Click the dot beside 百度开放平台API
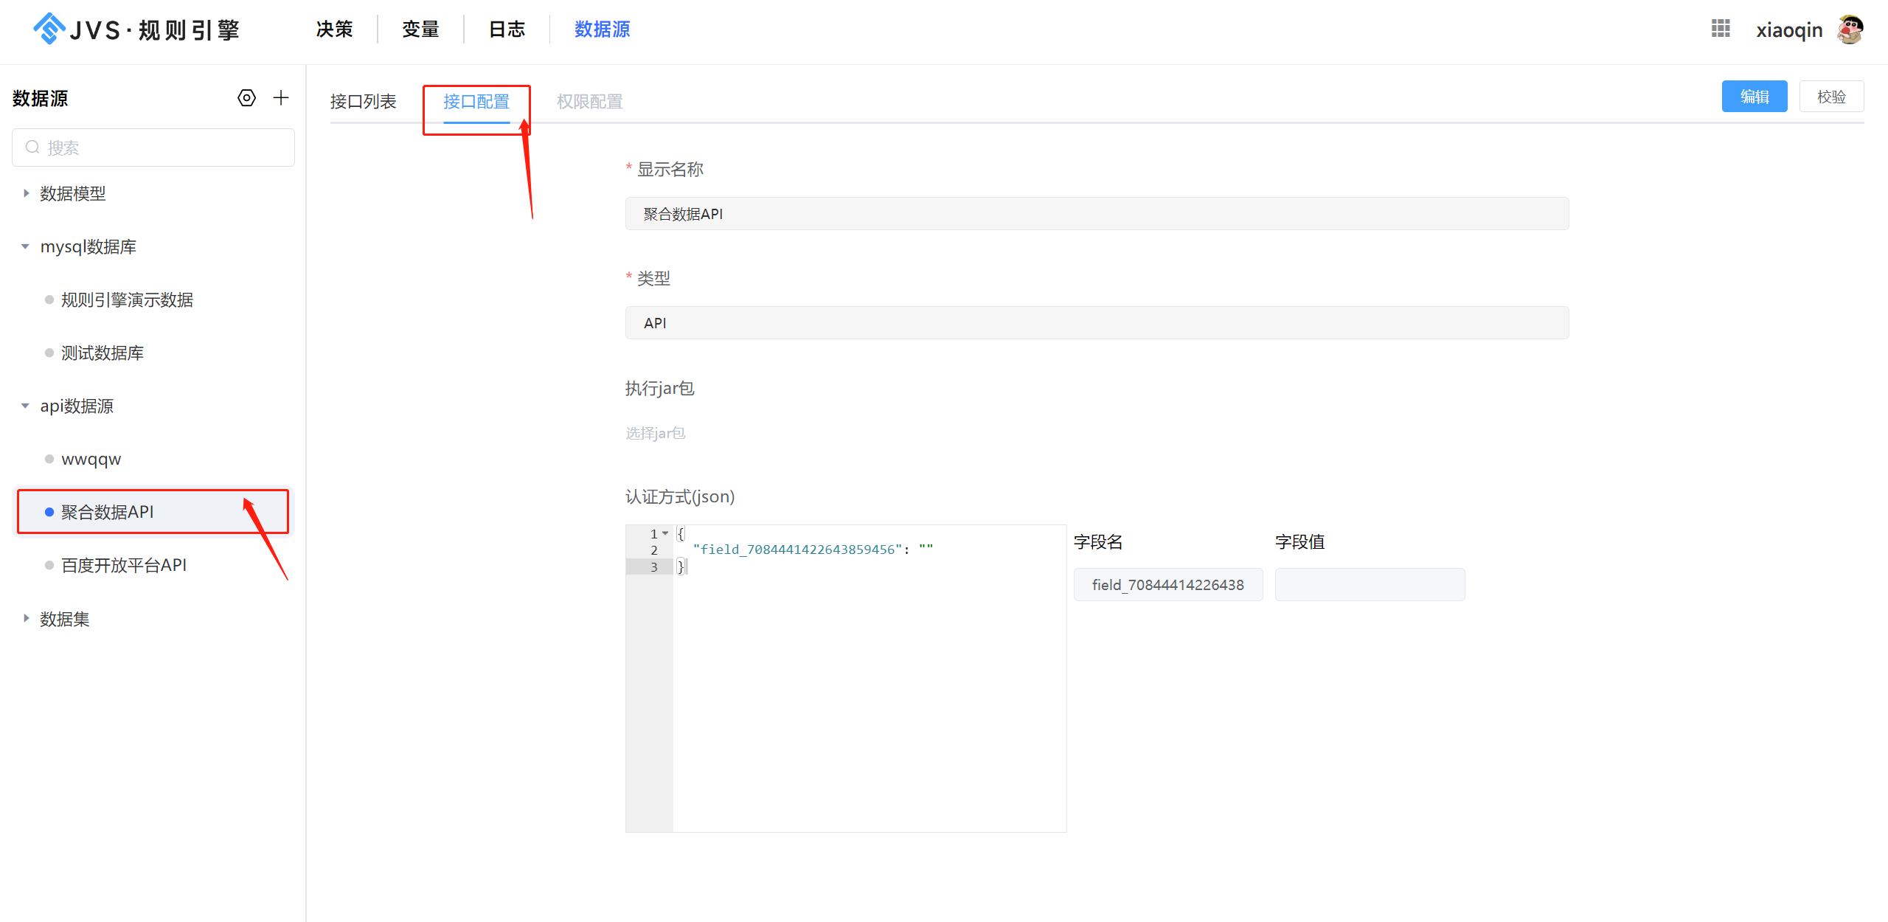 (x=49, y=565)
